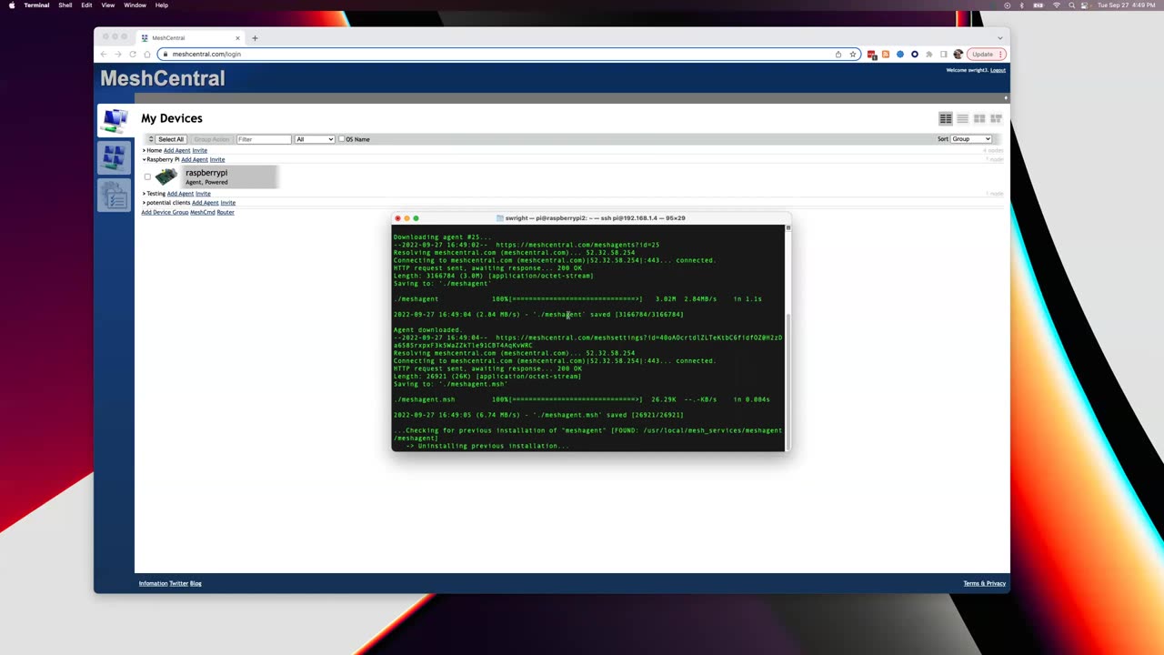Screen dimensions: 1164x655
Task: Open the My Account sidebar icon
Action: tap(115, 157)
